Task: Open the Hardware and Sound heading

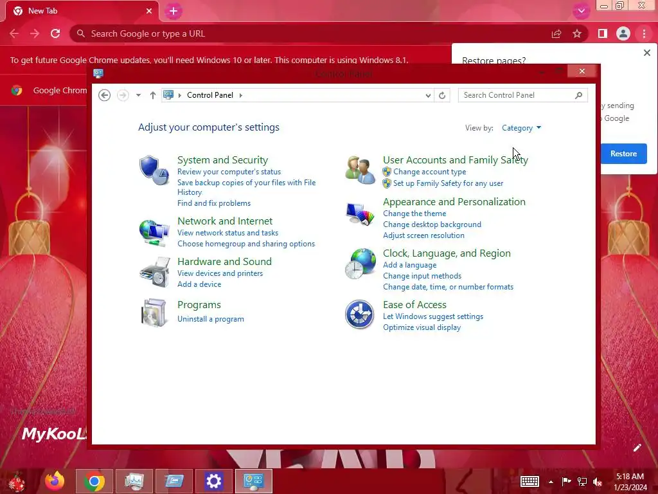Action: coord(224,262)
